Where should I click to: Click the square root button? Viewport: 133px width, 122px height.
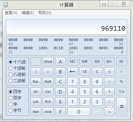pyautogui.click(x=122, y=72)
